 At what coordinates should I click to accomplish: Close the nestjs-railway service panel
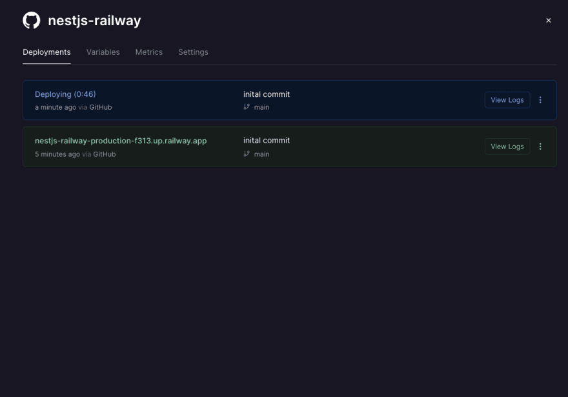(x=549, y=21)
